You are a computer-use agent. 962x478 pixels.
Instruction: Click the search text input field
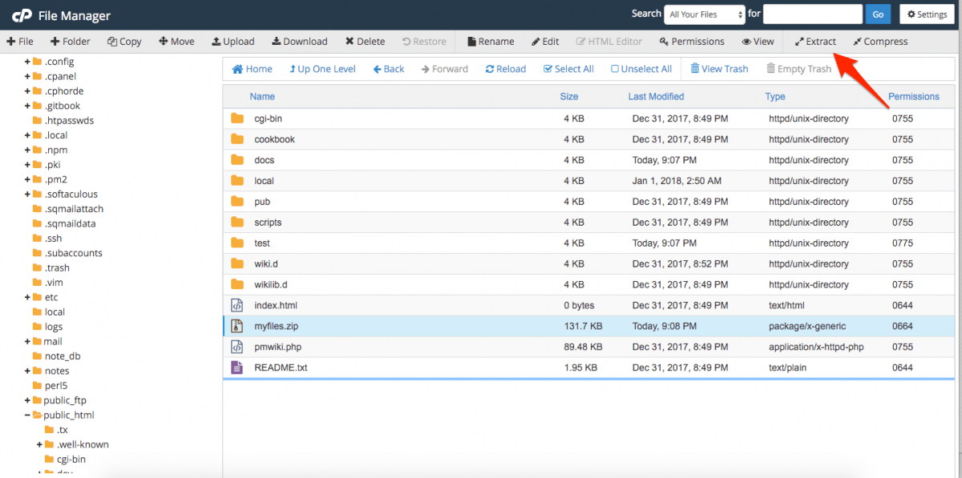[812, 14]
